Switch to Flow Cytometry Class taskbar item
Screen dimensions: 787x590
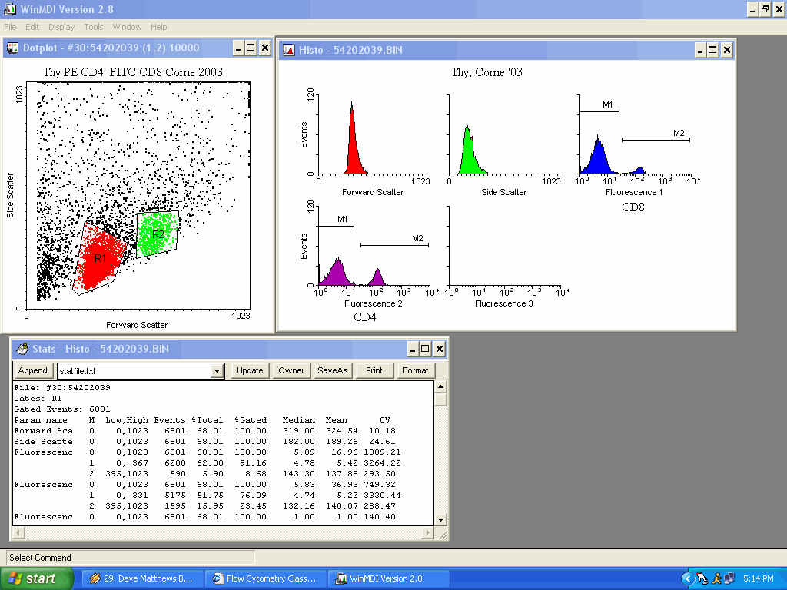[x=267, y=578]
